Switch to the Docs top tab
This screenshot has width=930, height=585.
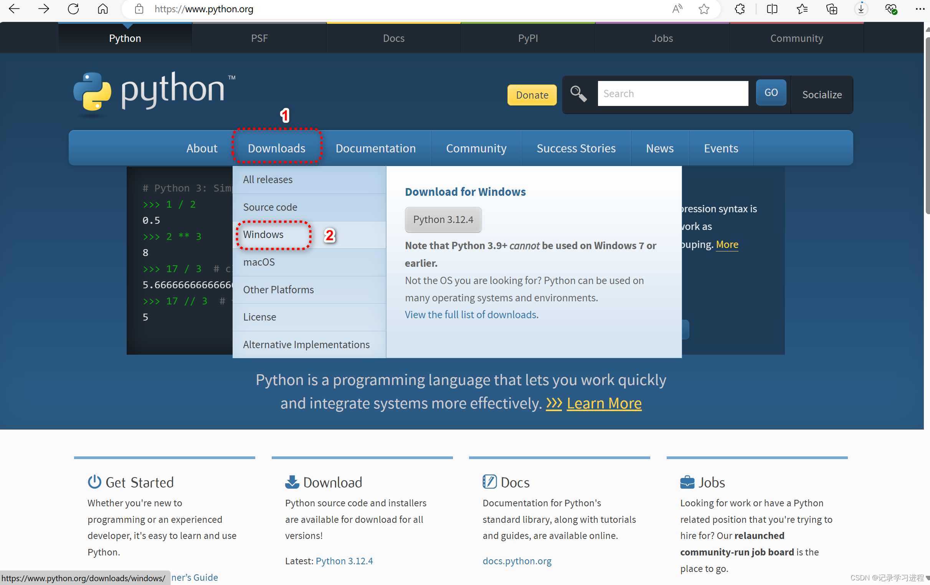pyautogui.click(x=393, y=38)
